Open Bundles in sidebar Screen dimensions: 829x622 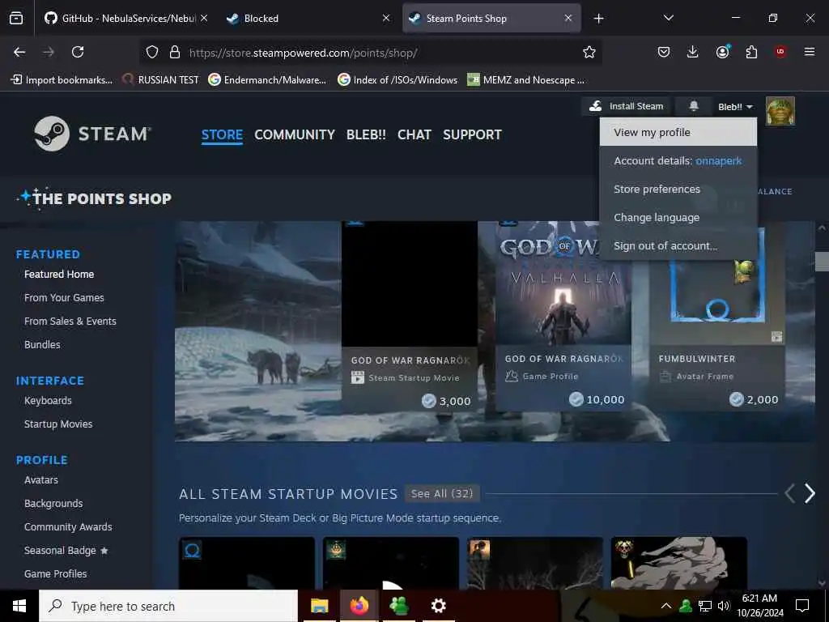42,344
